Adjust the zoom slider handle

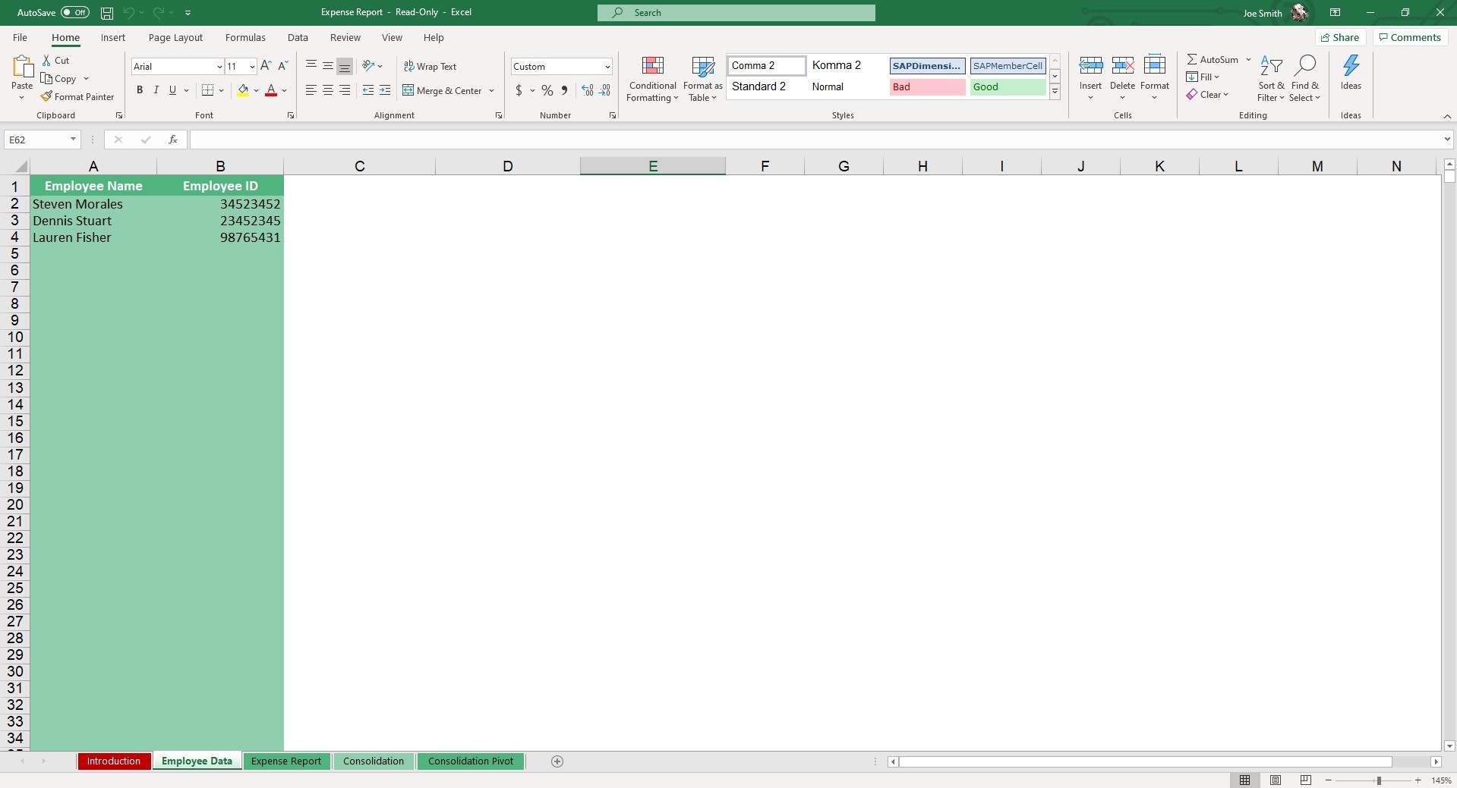pos(1379,780)
